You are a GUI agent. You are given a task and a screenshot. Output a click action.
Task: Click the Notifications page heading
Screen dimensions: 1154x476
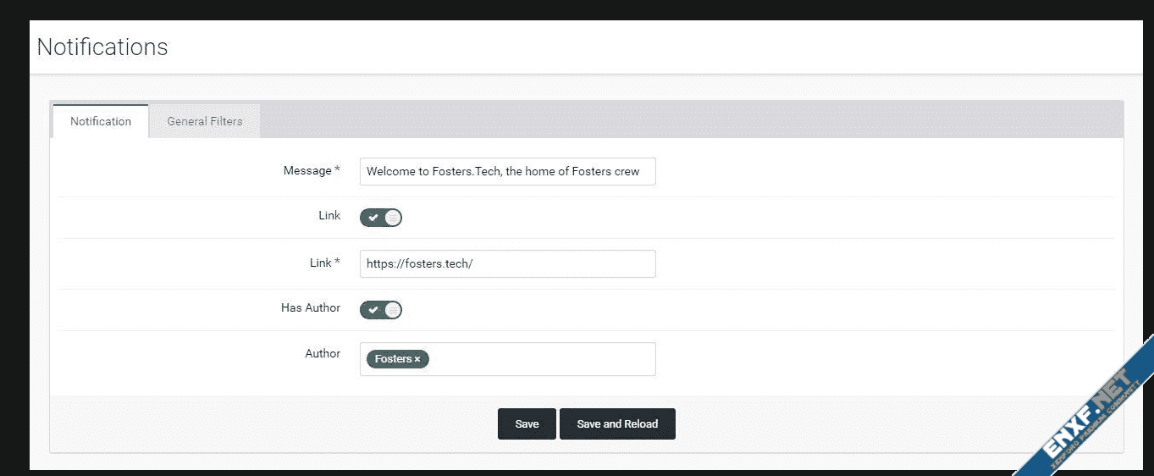[x=102, y=47]
